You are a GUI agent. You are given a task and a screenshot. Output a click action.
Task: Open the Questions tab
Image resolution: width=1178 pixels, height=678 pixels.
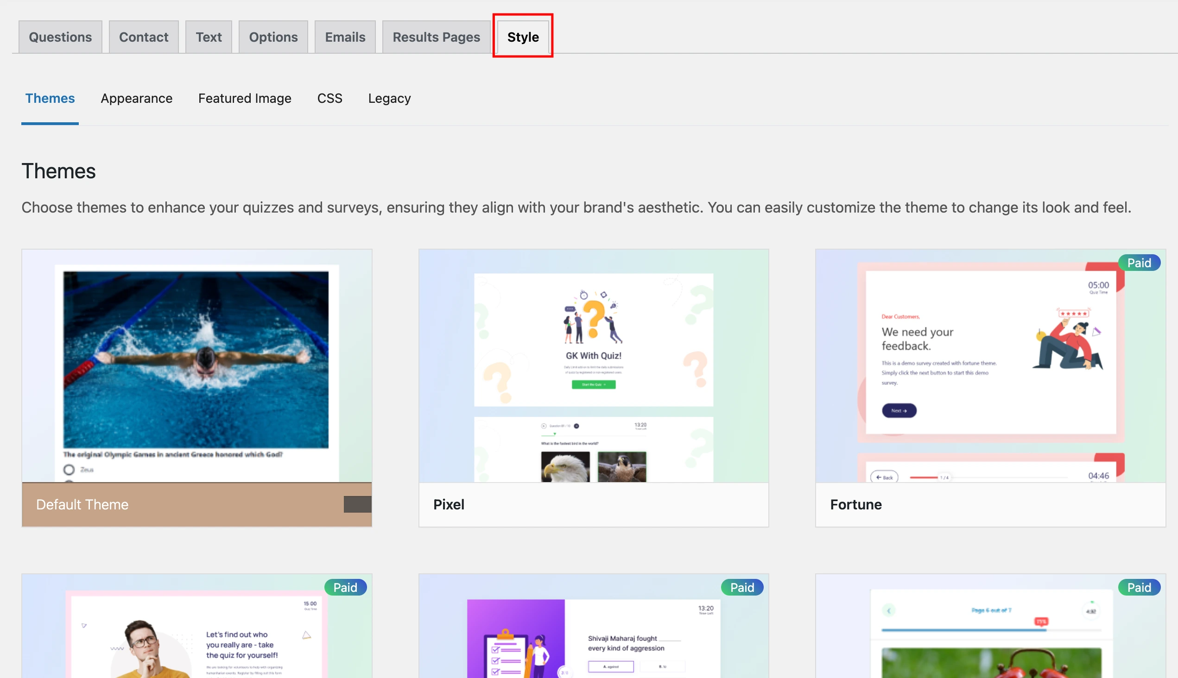coord(60,37)
